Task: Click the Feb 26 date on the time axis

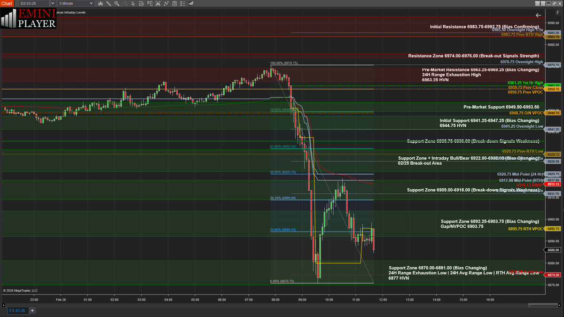Action: tap(61, 299)
